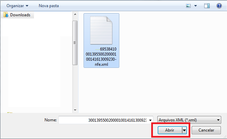Open the Arquivos XML file type dropdown
Viewport: 227px width, 139px height.
(189, 120)
